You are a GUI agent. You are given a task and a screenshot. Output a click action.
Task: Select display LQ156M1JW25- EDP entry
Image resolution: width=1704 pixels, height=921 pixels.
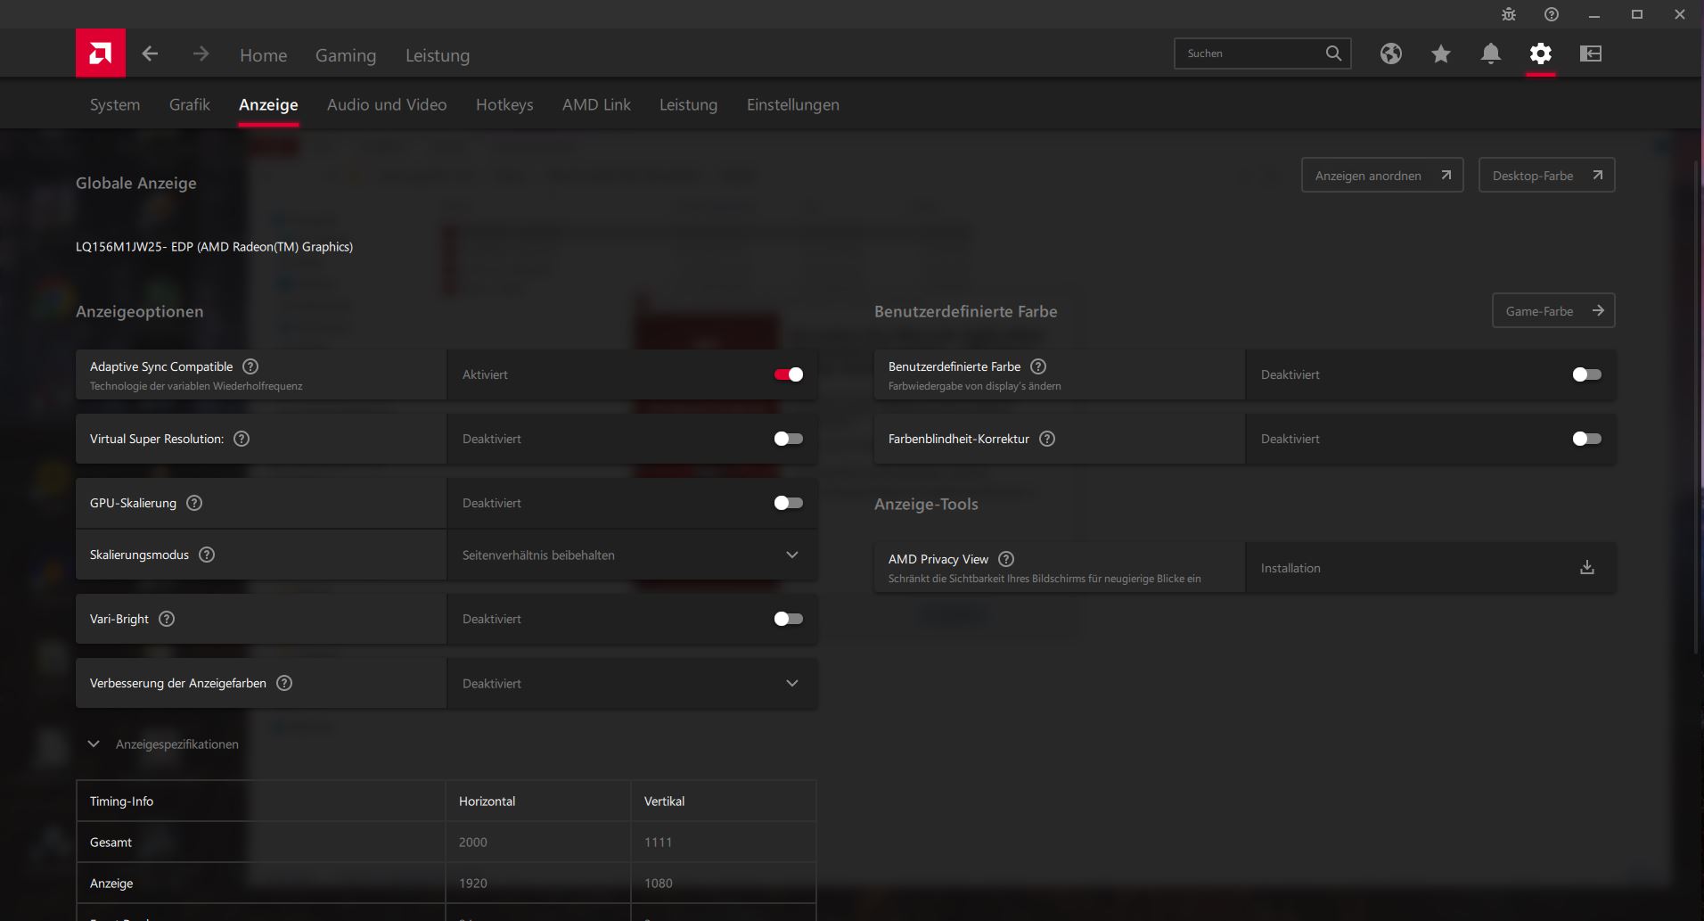214,247
